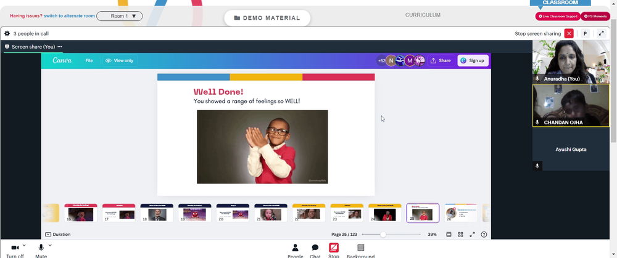Screen dimensions: 617x258
Task: Open the Canva File menu
Action: [89, 60]
